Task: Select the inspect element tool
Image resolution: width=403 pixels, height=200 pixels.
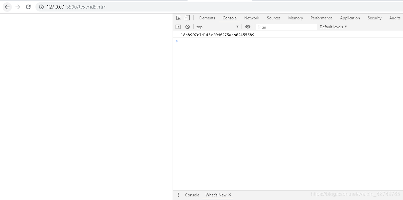Action: tap(178, 18)
